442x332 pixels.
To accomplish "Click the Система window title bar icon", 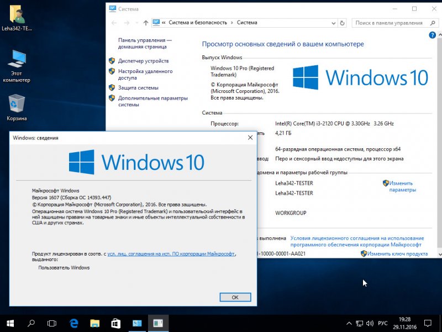I will pos(113,9).
